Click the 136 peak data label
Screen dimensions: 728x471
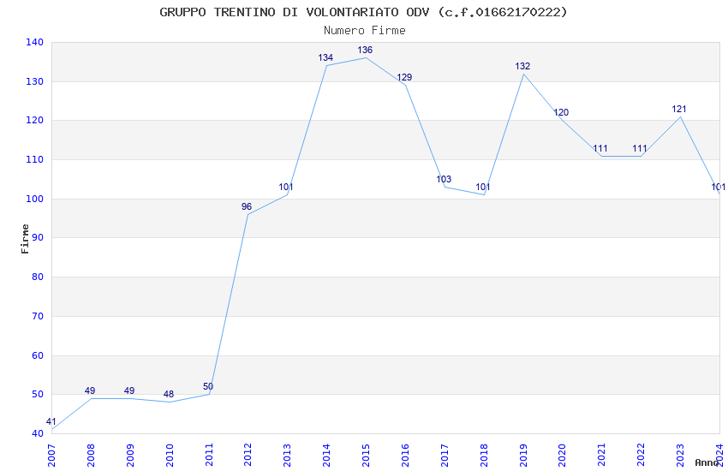[x=365, y=51]
